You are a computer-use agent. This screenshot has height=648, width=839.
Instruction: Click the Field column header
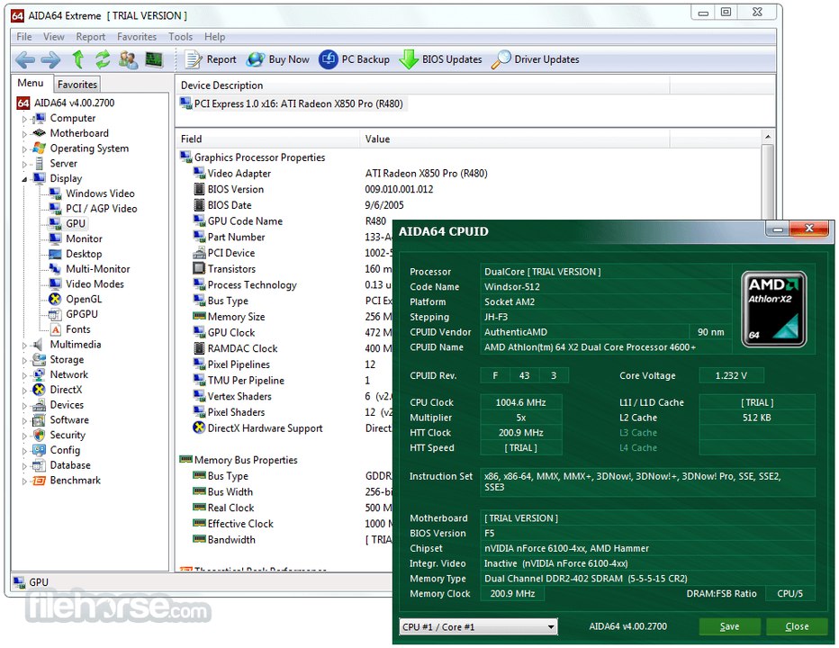pos(267,139)
